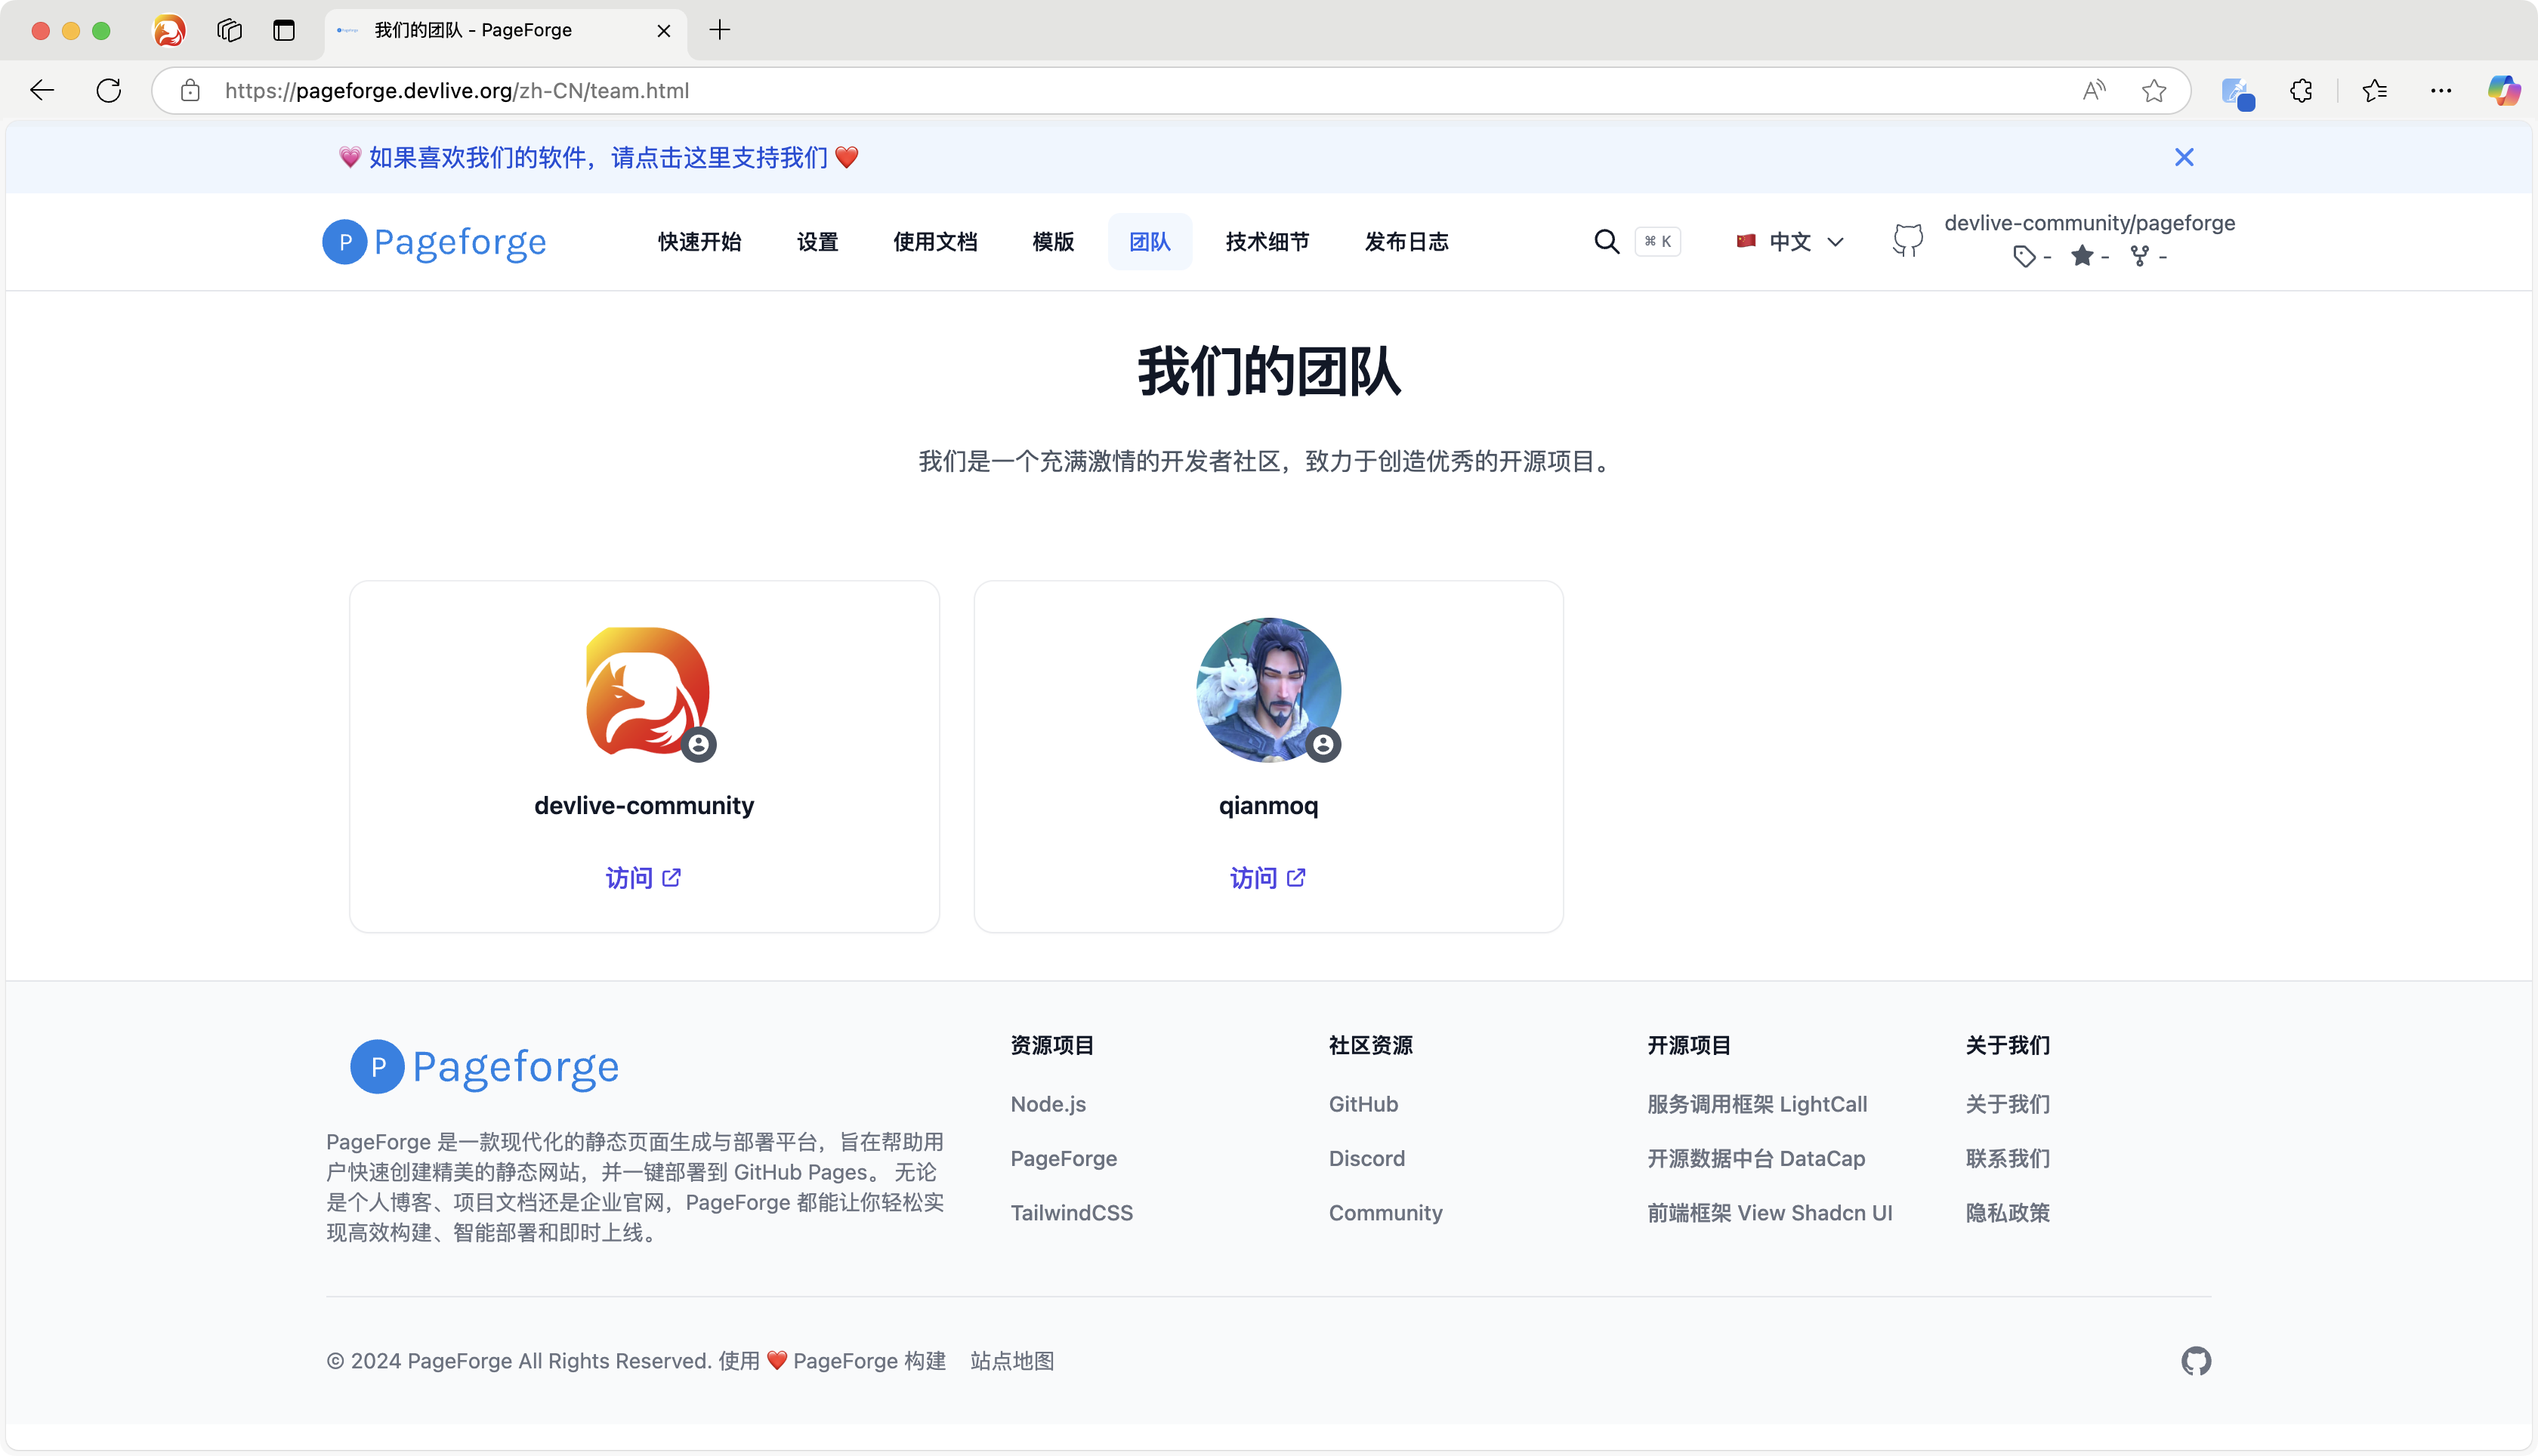Click the Pageforge logo in header
Image resolution: width=2538 pixels, height=1456 pixels.
(434, 242)
